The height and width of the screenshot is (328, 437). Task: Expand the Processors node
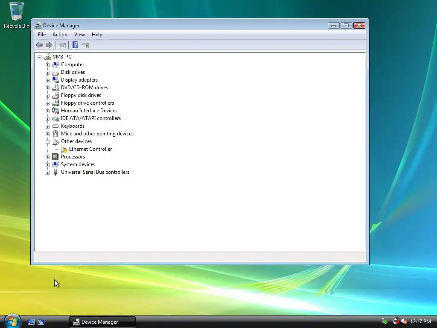[47, 157]
